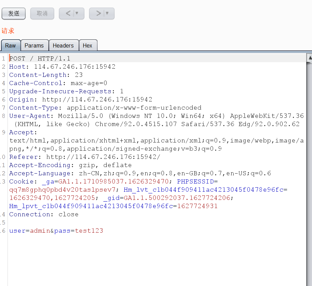Image resolution: width=312 pixels, height=286 pixels.
Task: Select the Headers tab
Action: [63, 45]
